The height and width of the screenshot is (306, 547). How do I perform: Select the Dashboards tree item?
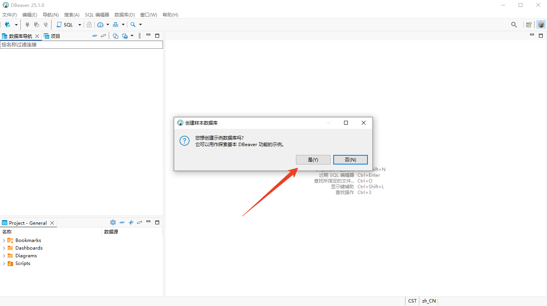coord(29,248)
